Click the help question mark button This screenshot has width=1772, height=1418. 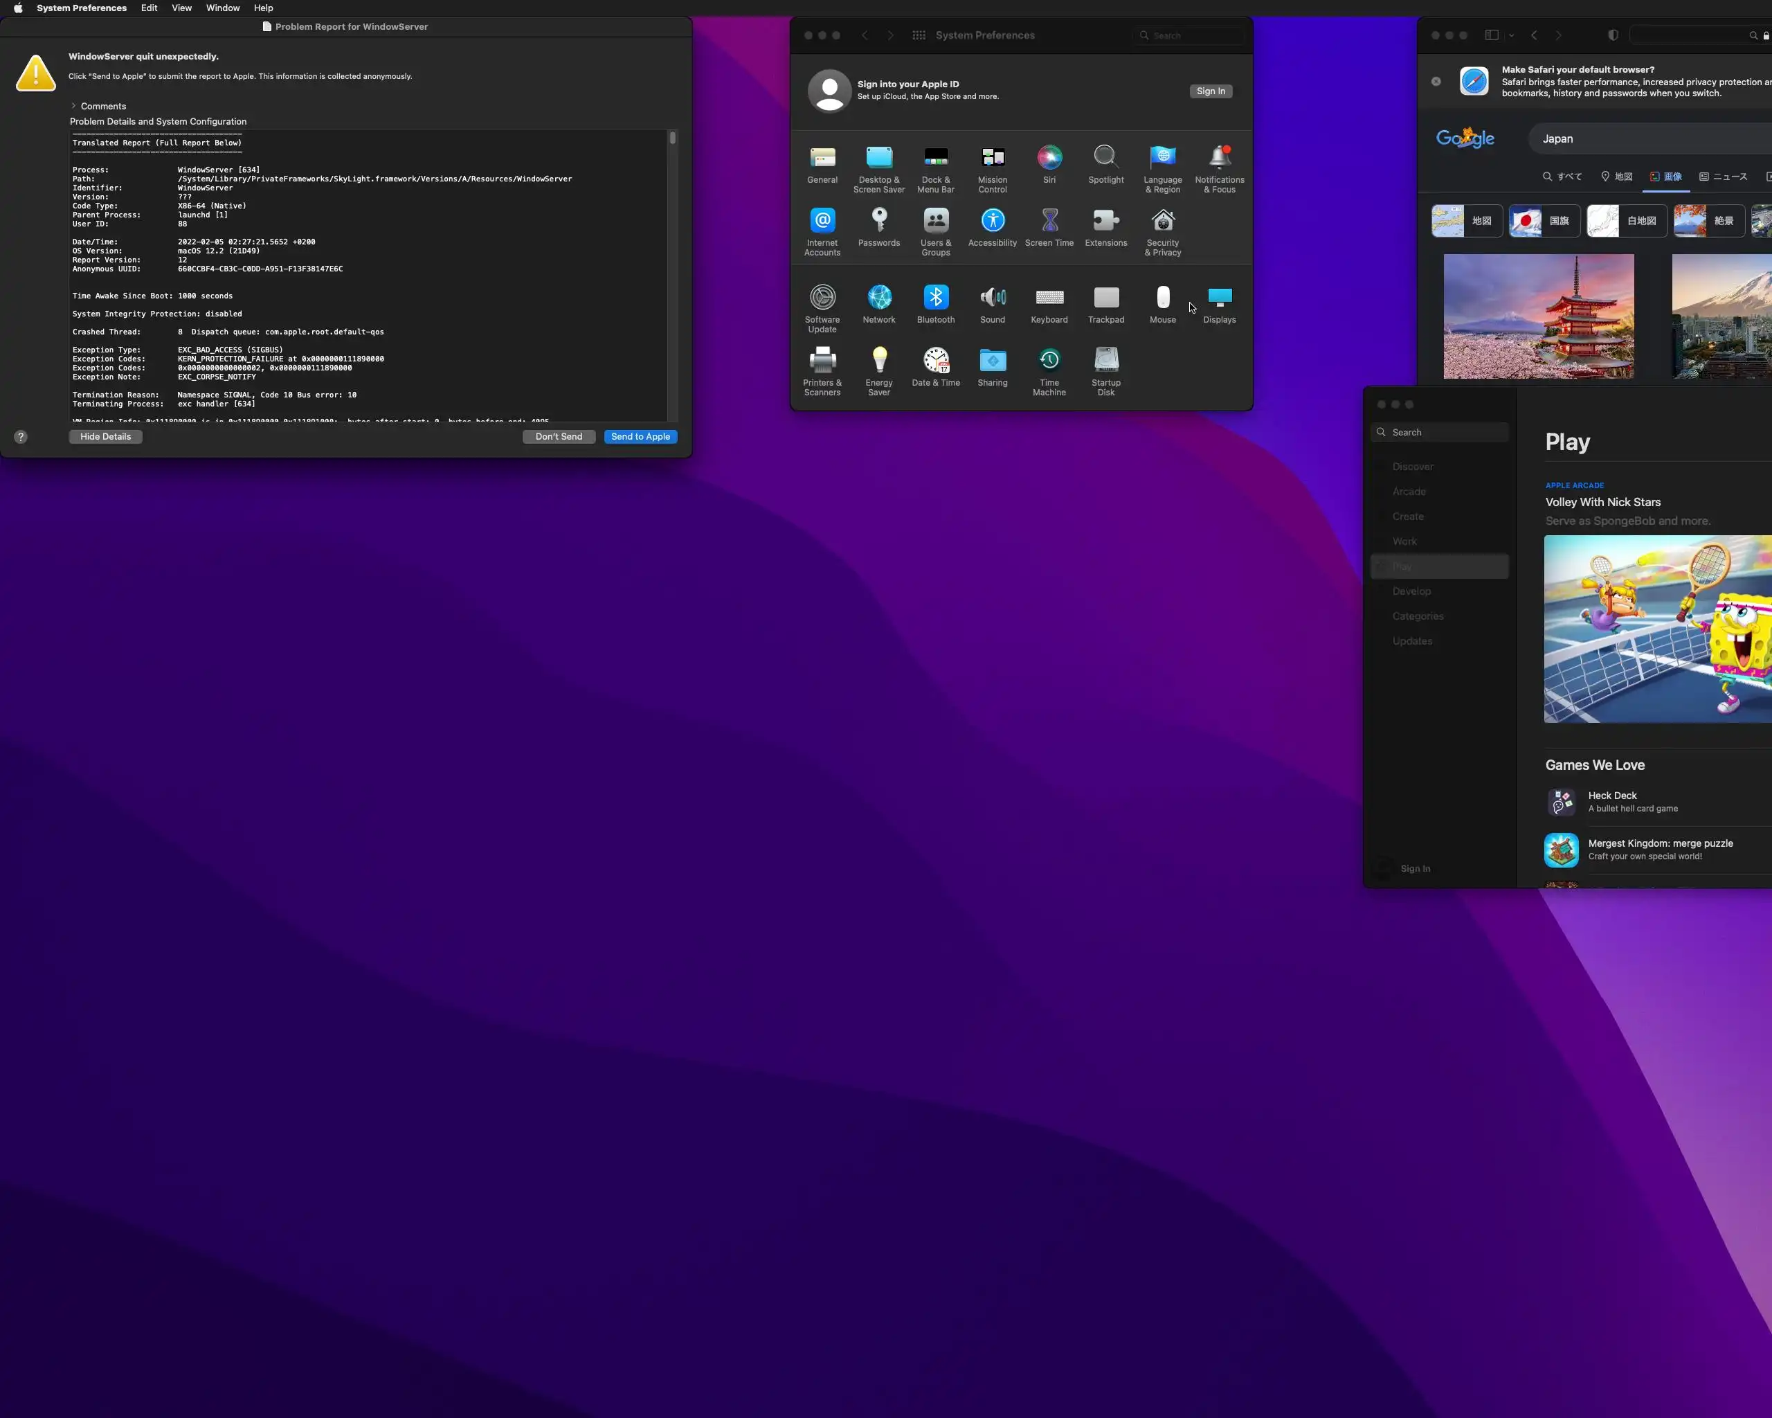[x=21, y=438]
